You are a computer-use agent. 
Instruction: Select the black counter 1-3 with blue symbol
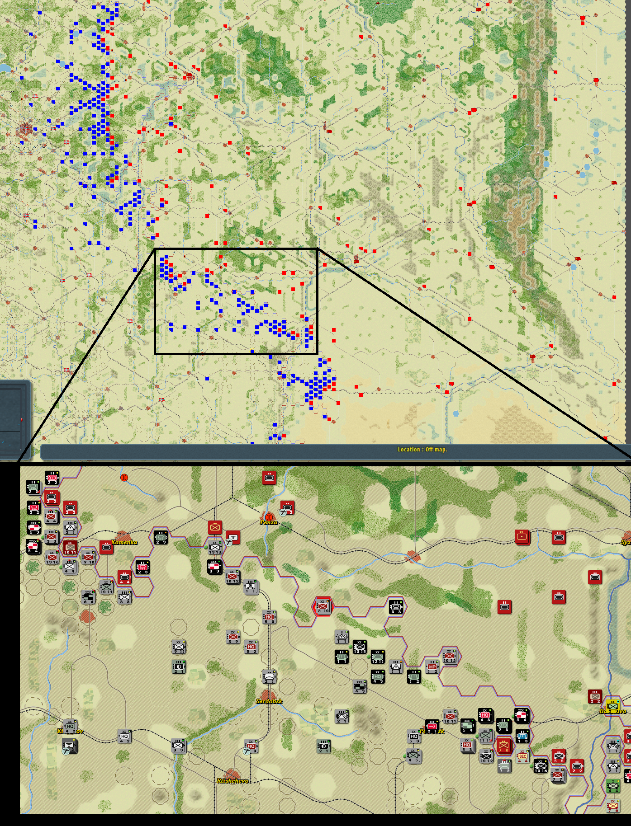point(522,736)
